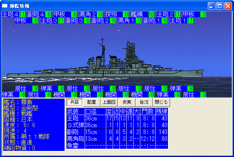Select the 主砲3 damage label

coord(52,20)
